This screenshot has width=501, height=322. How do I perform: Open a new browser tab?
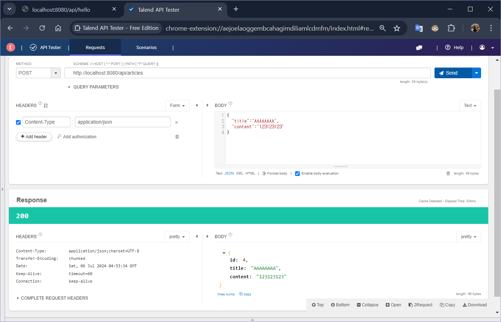click(x=236, y=9)
